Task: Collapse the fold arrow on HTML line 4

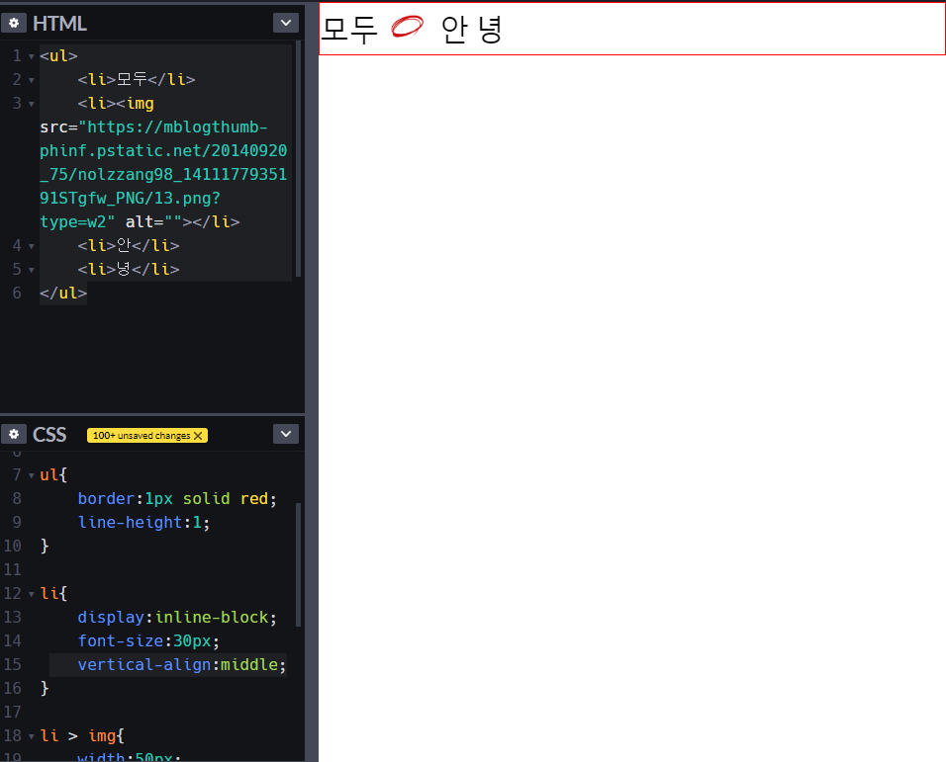Action: (32, 246)
